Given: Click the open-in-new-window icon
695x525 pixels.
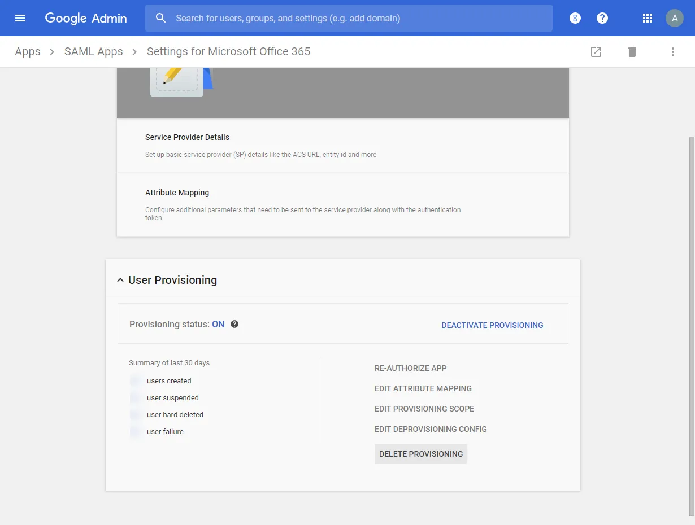Looking at the screenshot, I should pos(596,52).
